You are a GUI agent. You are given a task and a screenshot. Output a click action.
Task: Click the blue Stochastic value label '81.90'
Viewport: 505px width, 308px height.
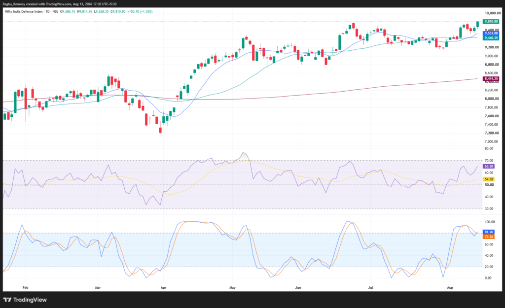pos(489,232)
